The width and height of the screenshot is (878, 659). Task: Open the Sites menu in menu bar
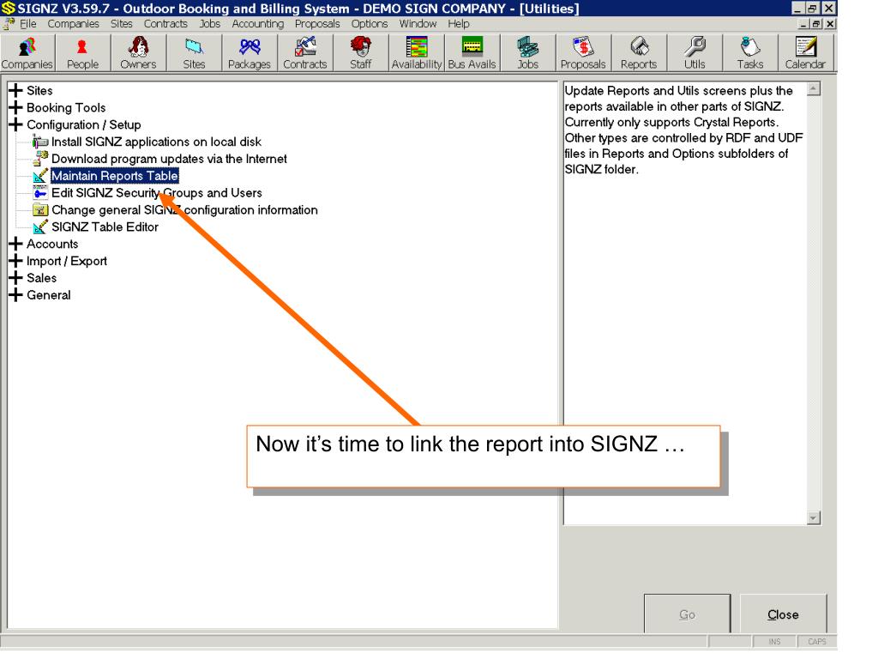click(x=122, y=23)
